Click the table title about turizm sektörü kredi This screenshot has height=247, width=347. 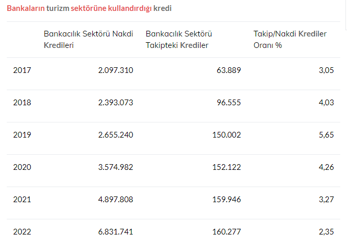pyautogui.click(x=89, y=8)
